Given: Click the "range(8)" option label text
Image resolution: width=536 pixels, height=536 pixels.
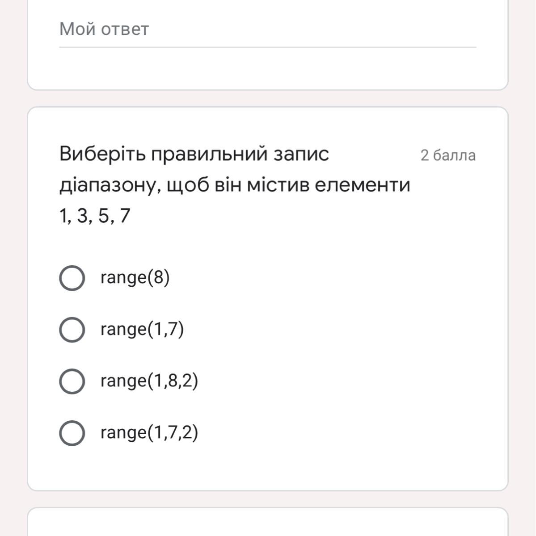Looking at the screenshot, I should [x=135, y=278].
